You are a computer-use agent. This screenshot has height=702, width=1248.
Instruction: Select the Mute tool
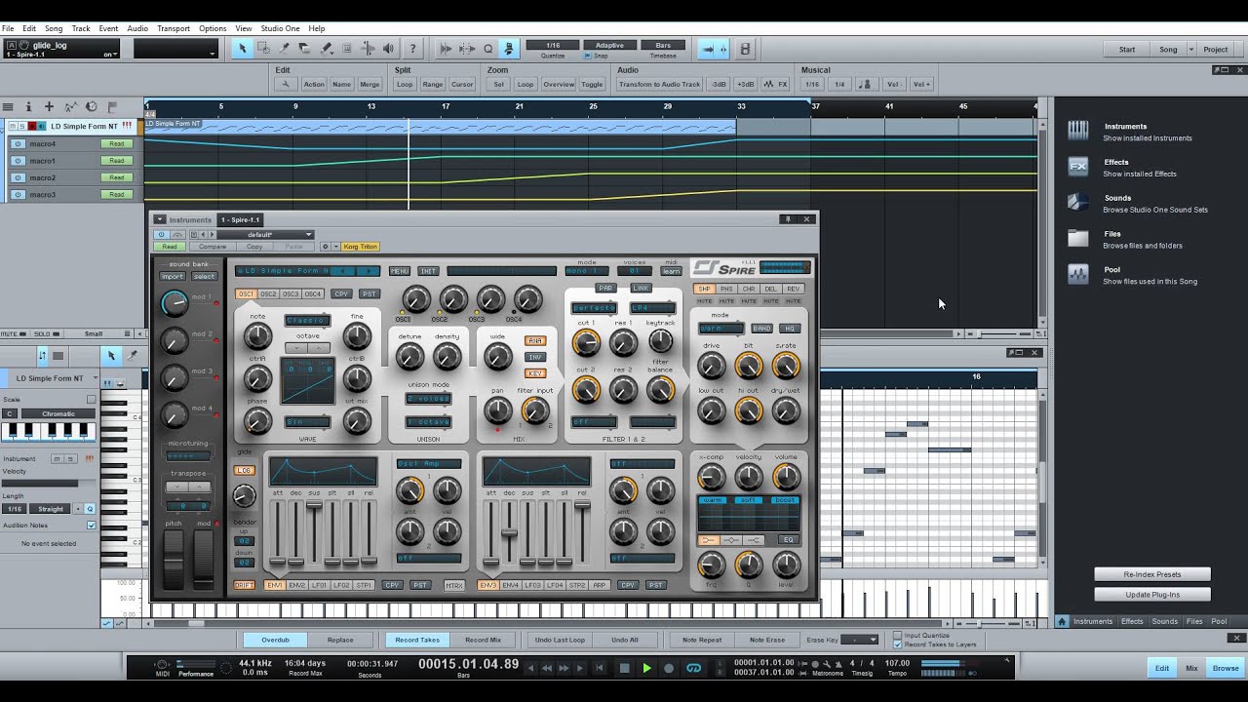click(346, 49)
